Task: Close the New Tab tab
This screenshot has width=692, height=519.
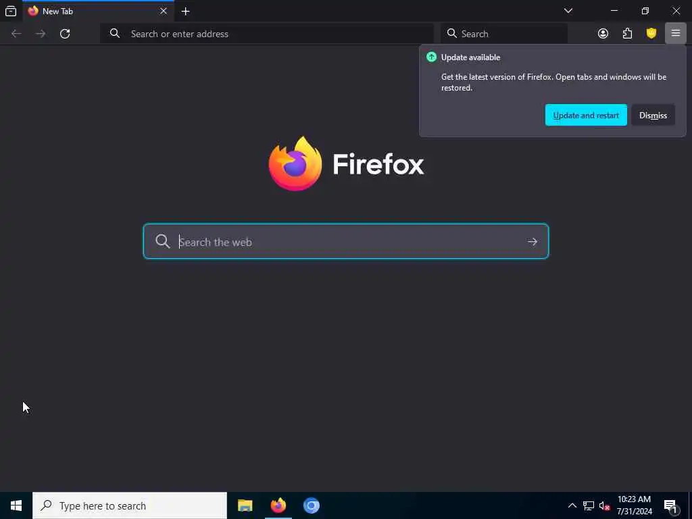Action: pos(164,11)
